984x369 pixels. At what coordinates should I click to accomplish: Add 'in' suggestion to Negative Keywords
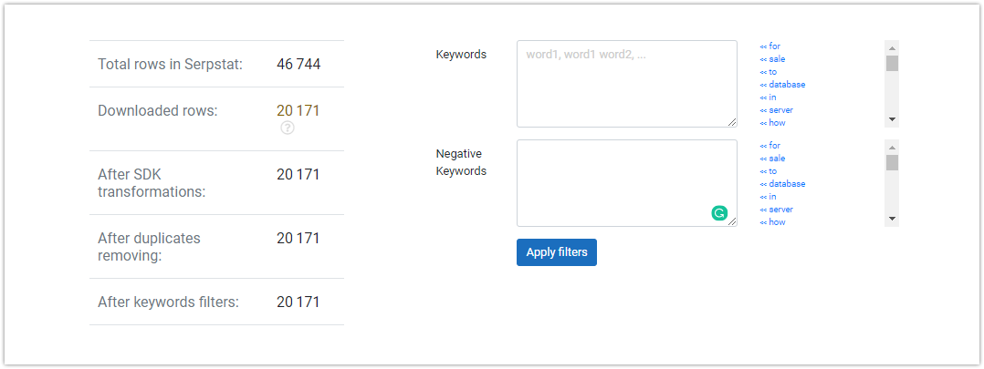tap(769, 197)
